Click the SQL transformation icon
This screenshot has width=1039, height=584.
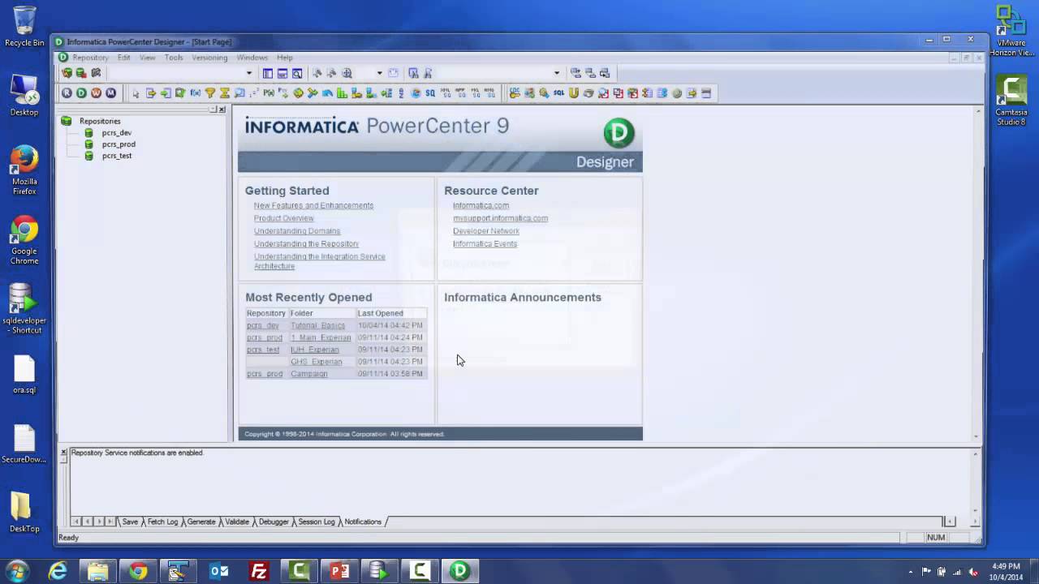click(x=558, y=93)
